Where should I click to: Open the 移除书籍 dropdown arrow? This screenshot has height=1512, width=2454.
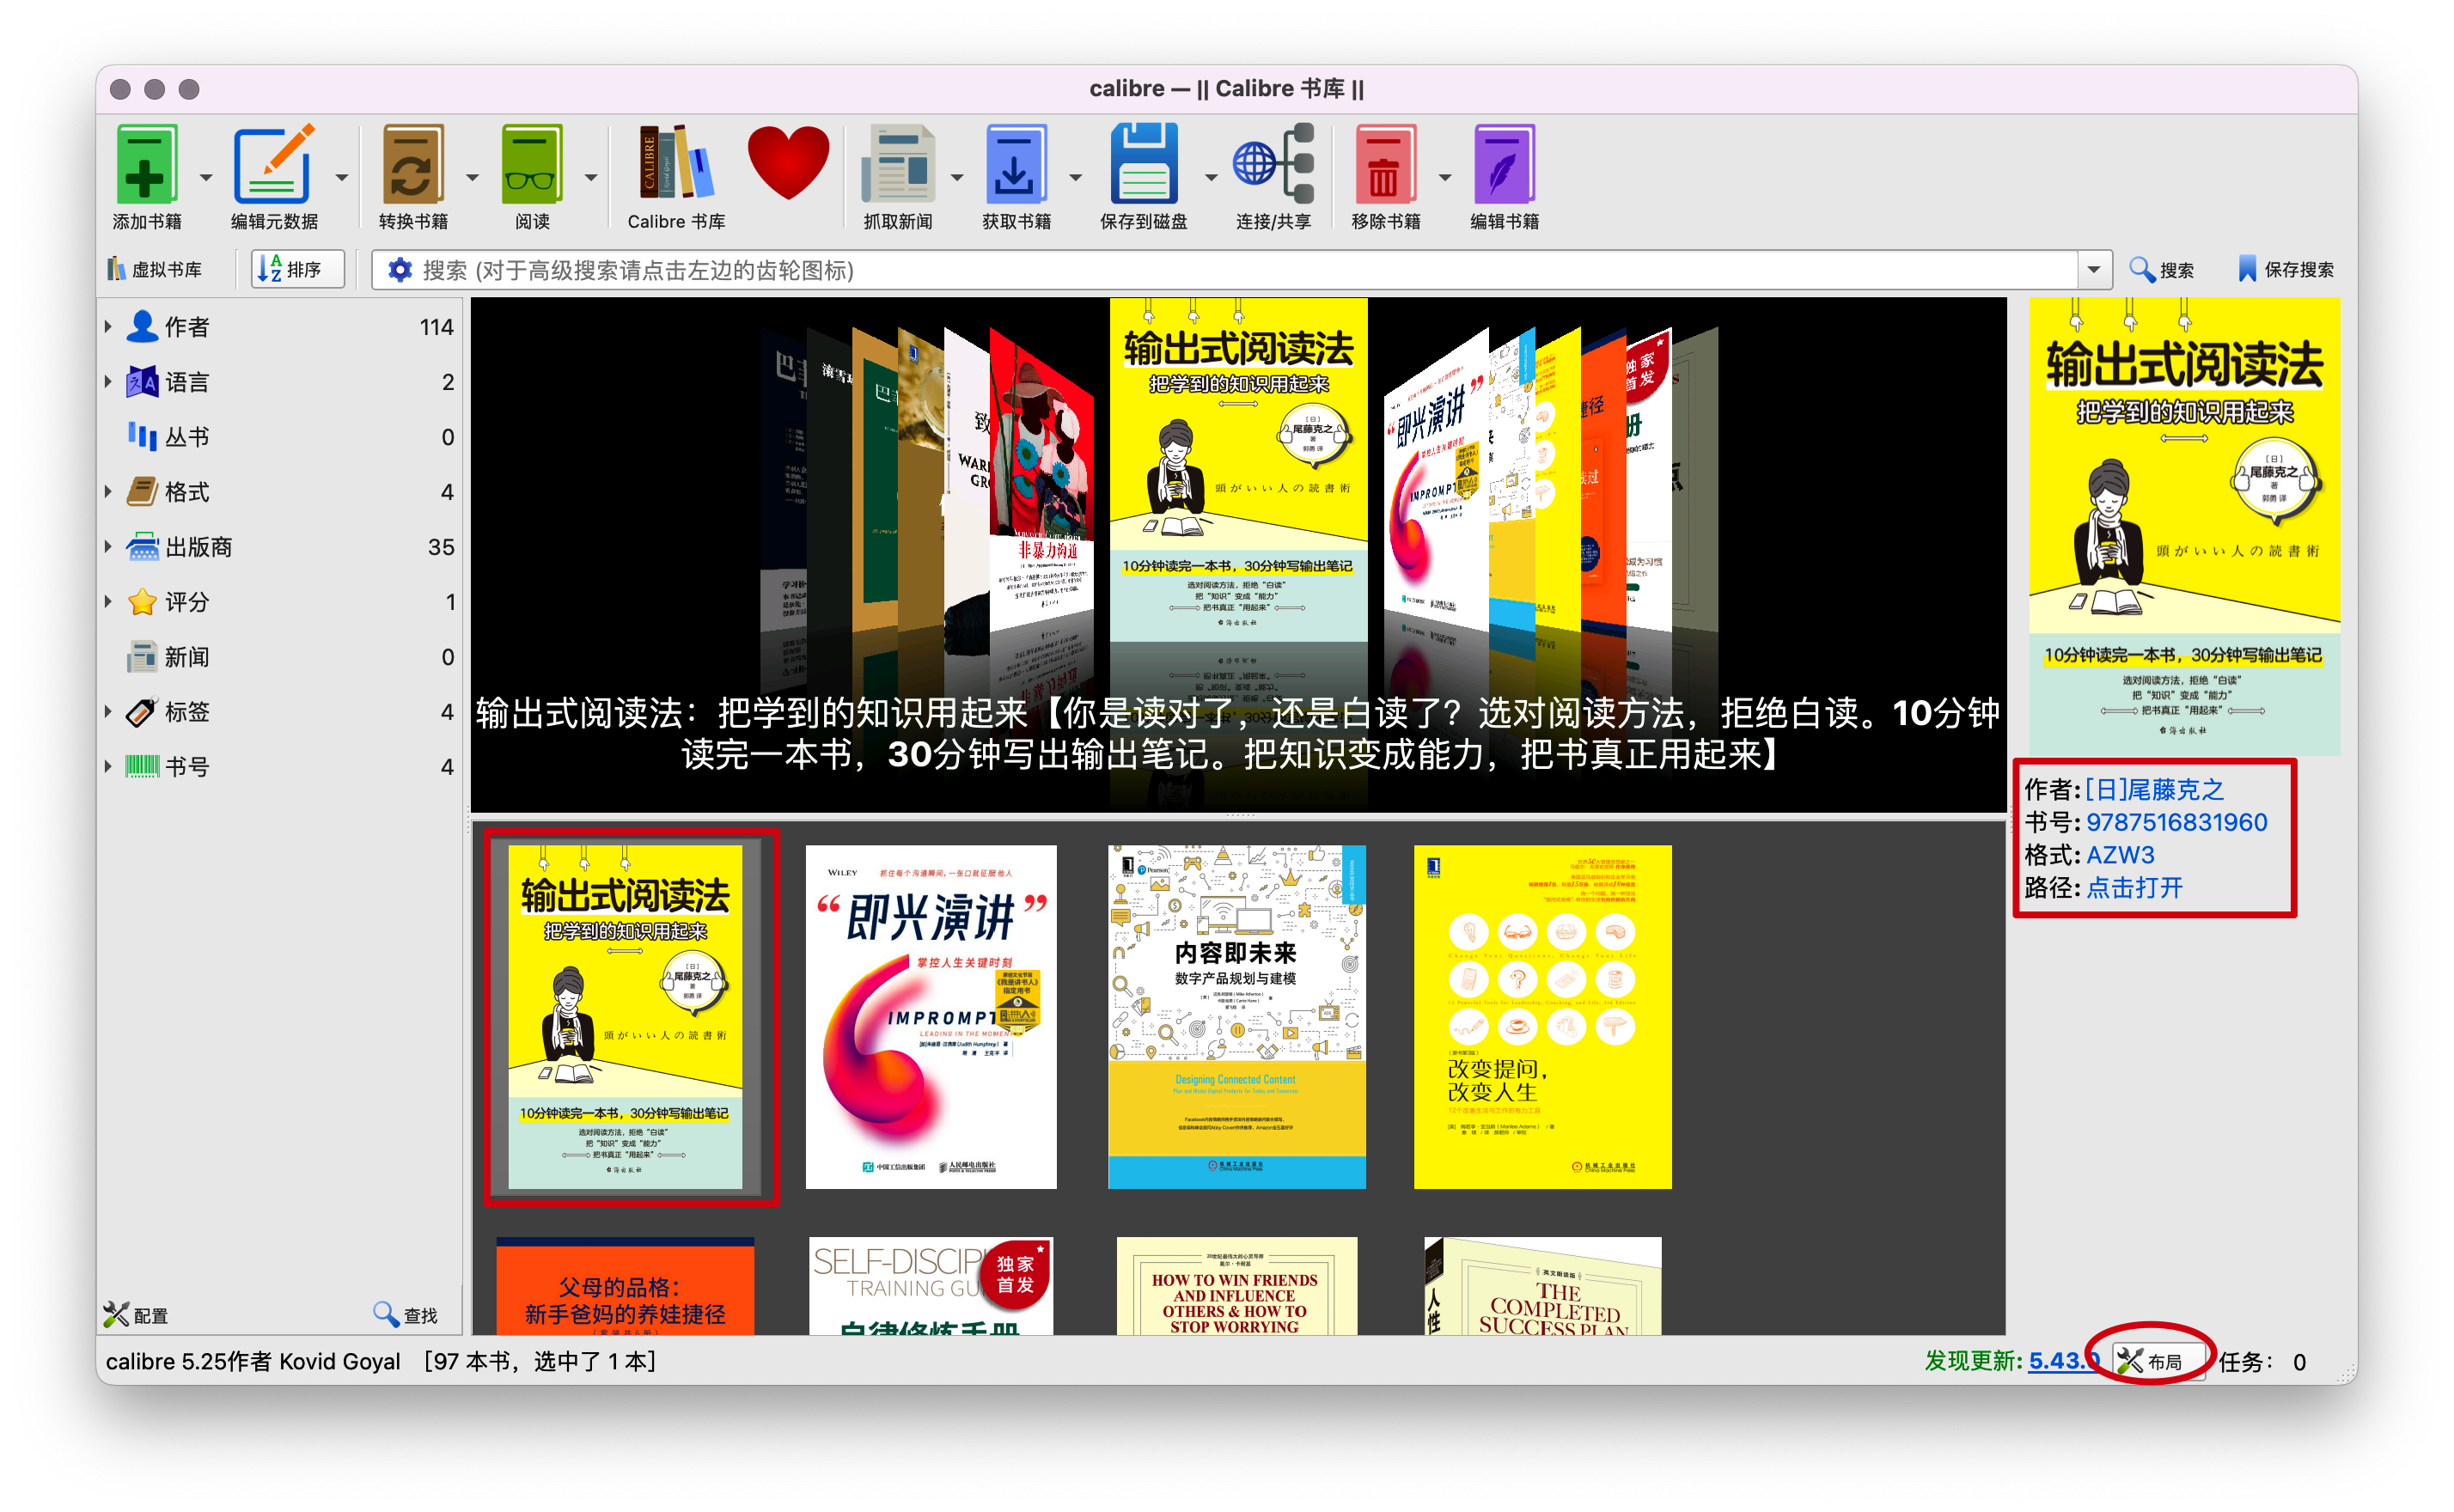point(1445,178)
